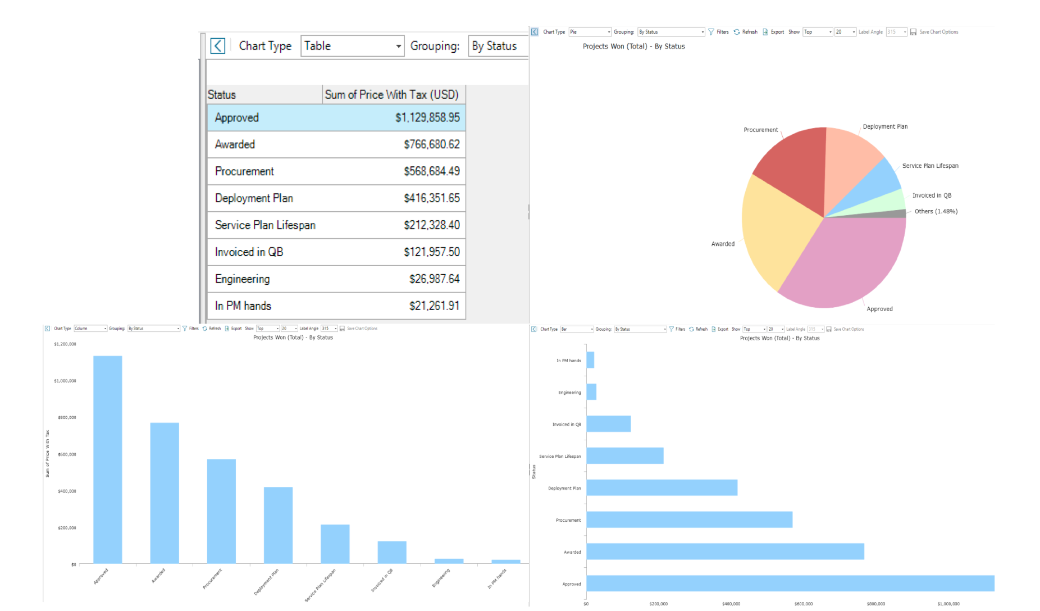Open Filters in the Pie chart toolbar
The height and width of the screenshot is (611, 1040).
click(x=719, y=32)
